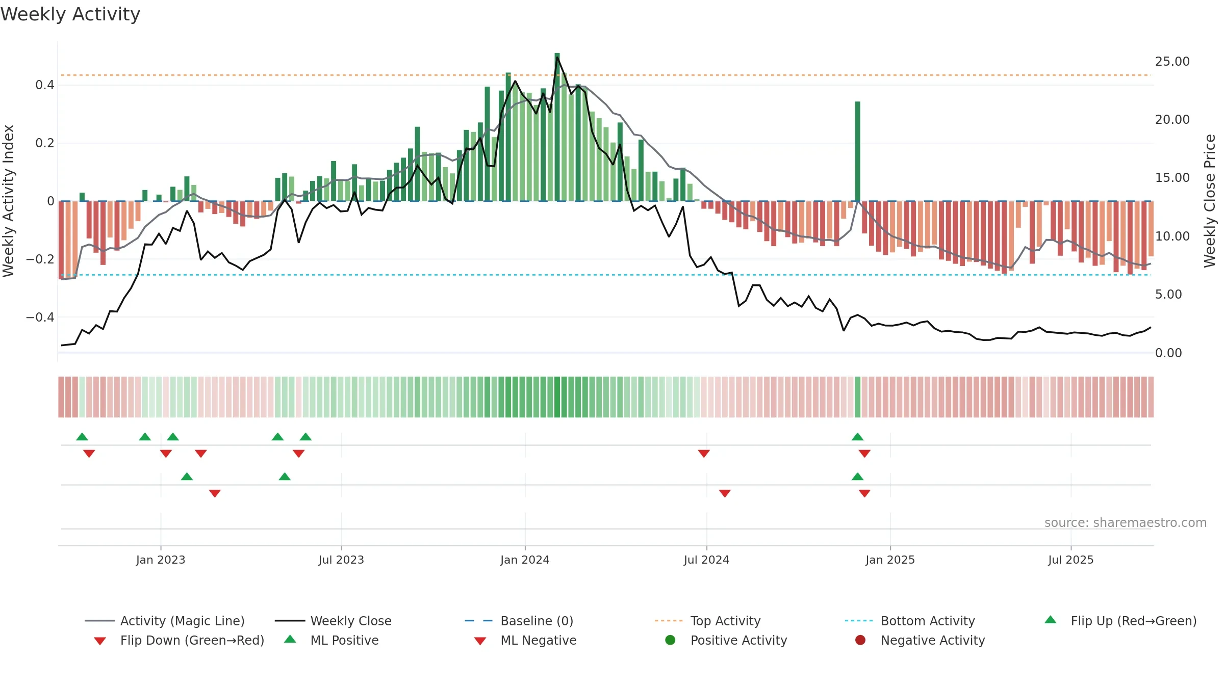Click the Flip Down marker just before Jul 2024

[x=704, y=454]
